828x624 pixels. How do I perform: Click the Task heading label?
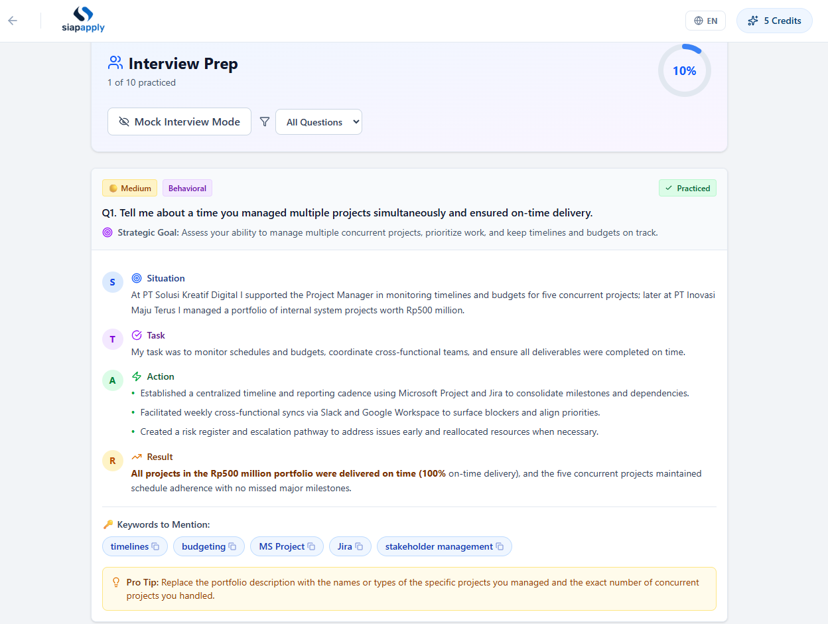[x=156, y=335]
